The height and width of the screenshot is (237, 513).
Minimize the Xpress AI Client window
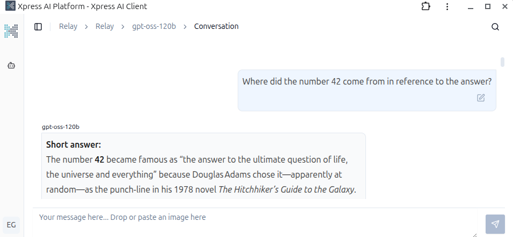point(470,6)
